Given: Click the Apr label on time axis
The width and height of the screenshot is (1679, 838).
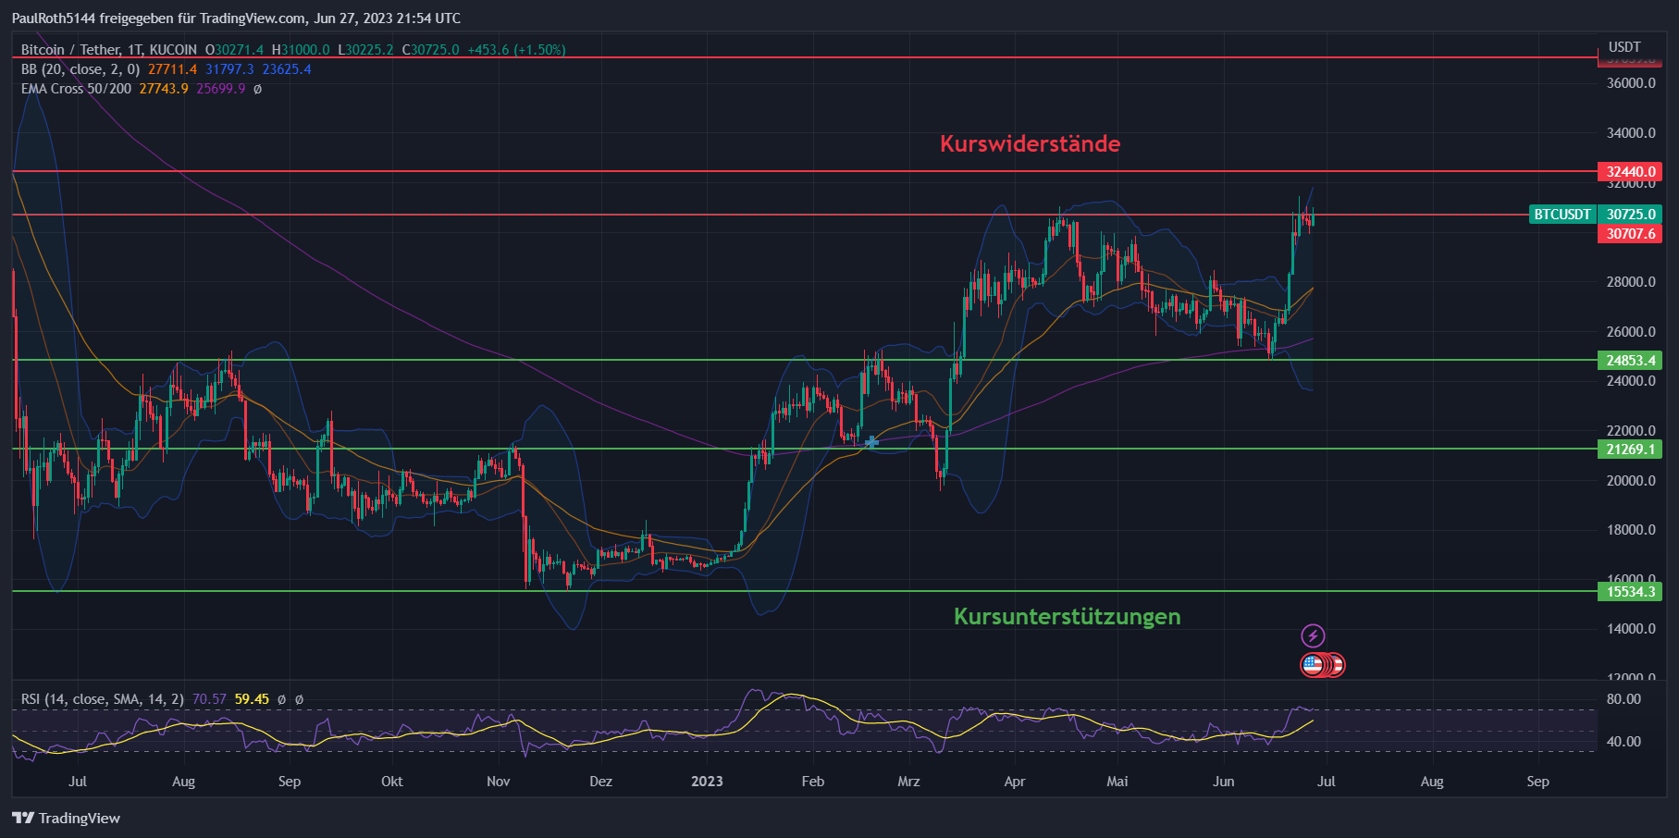Looking at the screenshot, I should [1015, 782].
